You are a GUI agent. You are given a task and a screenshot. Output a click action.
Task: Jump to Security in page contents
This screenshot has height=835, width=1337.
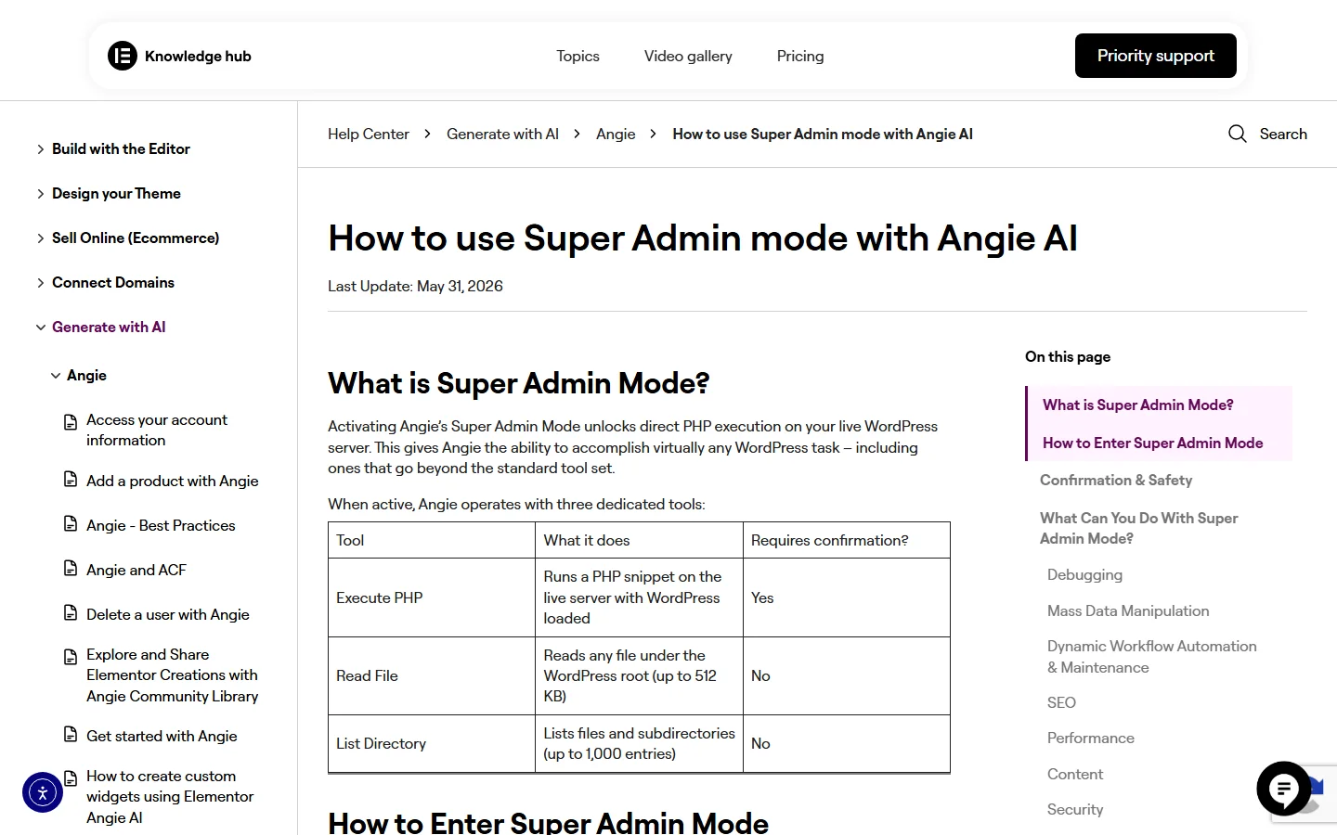1075,809
